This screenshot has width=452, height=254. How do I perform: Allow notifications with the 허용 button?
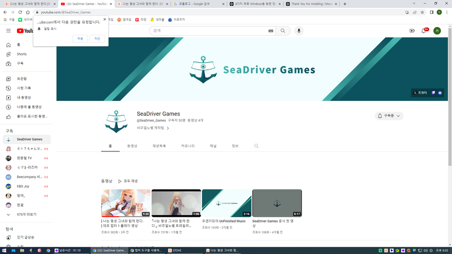coord(80,39)
